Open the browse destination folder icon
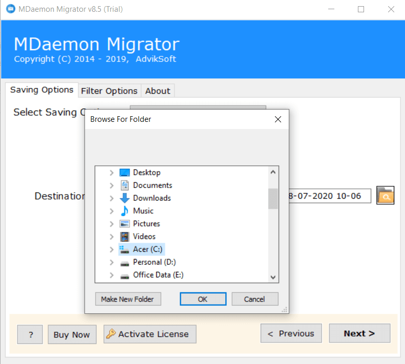 [385, 196]
